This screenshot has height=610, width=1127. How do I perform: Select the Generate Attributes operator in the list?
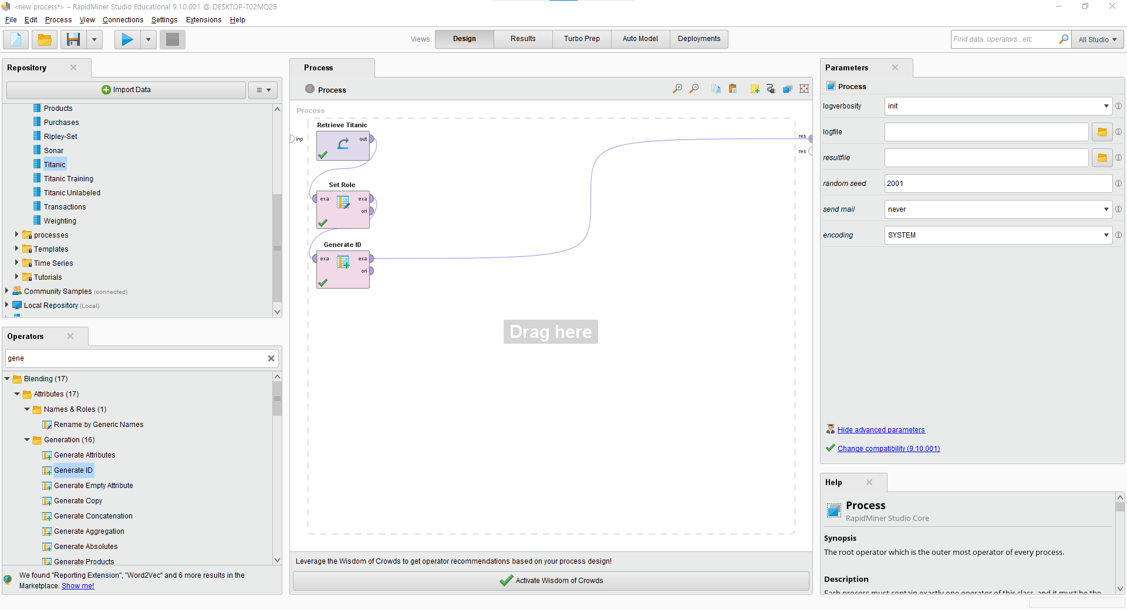coord(84,455)
